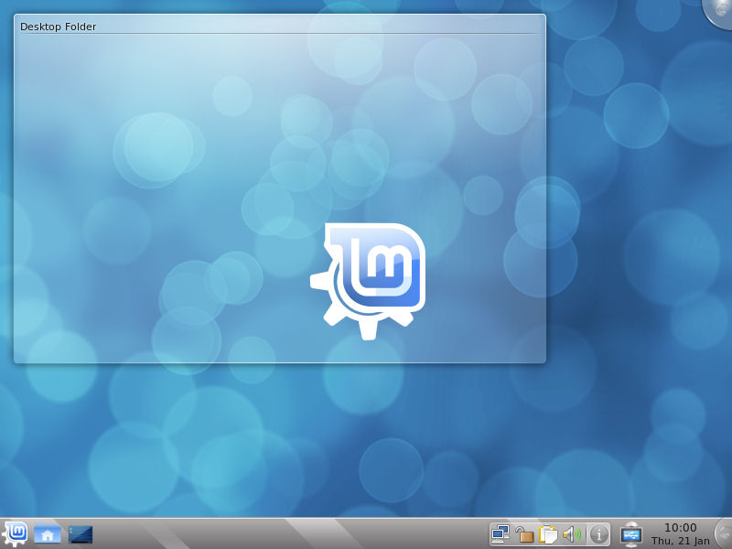The width and height of the screenshot is (732, 549).
Task: Show notifications via the info icon
Action: click(x=598, y=533)
